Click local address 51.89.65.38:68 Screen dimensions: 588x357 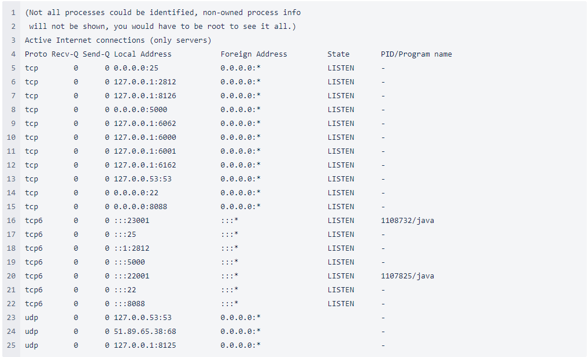click(x=145, y=332)
